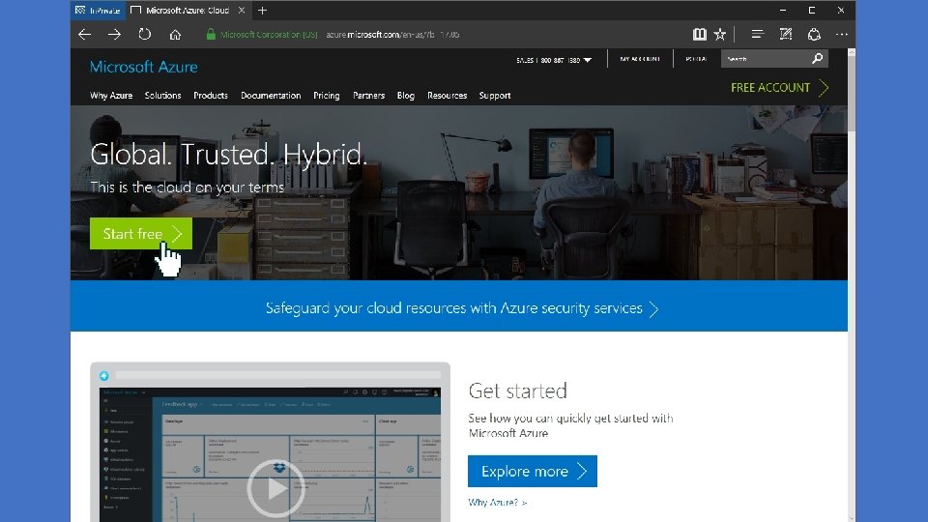This screenshot has height=522, width=928.
Task: Click the InPrivate indicator badge
Action: coord(99,10)
